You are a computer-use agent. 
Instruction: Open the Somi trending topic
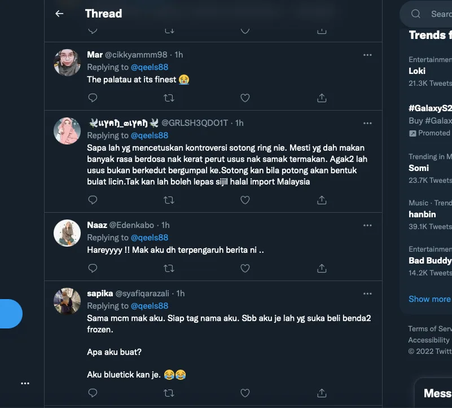pyautogui.click(x=419, y=168)
